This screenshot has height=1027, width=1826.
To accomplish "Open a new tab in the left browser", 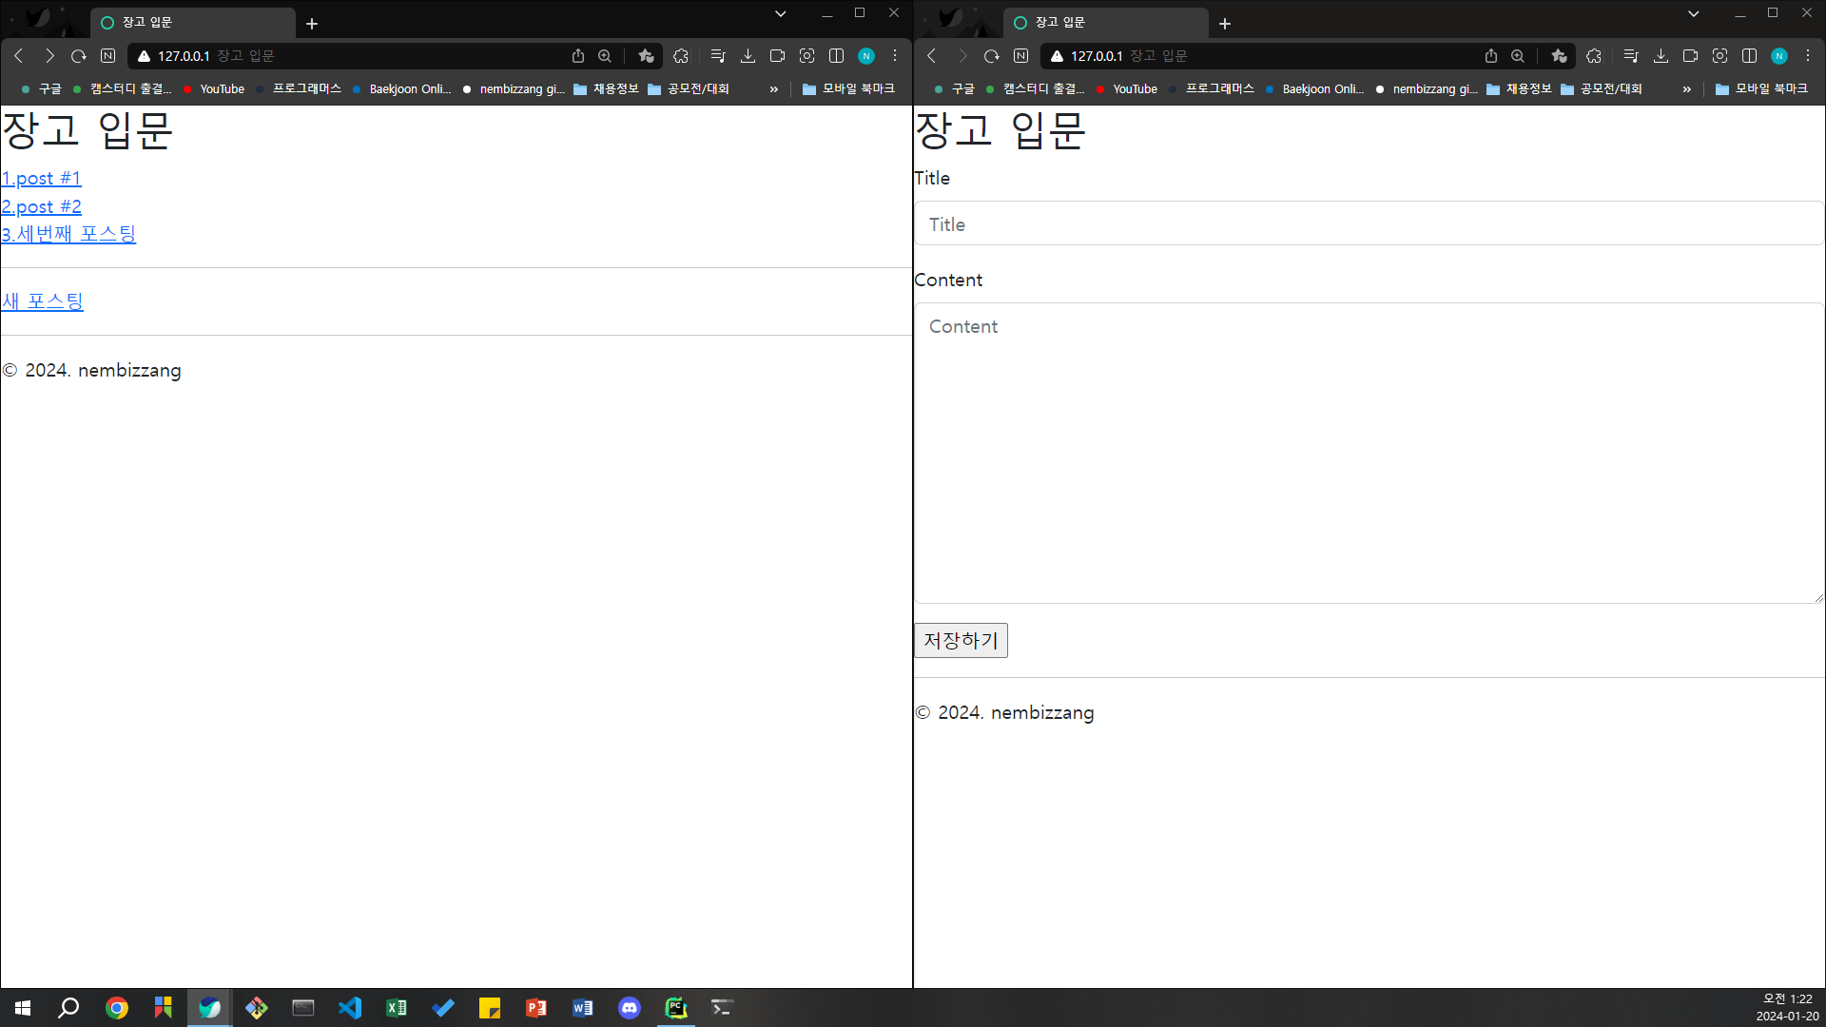I will tap(312, 24).
